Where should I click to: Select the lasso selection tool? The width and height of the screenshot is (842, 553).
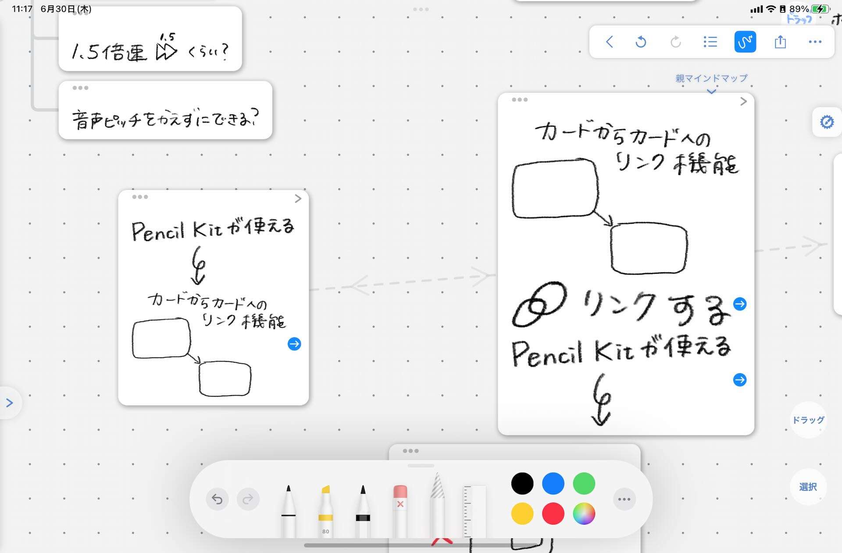(437, 505)
